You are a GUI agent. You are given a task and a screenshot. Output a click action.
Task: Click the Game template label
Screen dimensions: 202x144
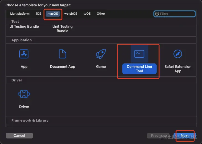click(x=101, y=67)
